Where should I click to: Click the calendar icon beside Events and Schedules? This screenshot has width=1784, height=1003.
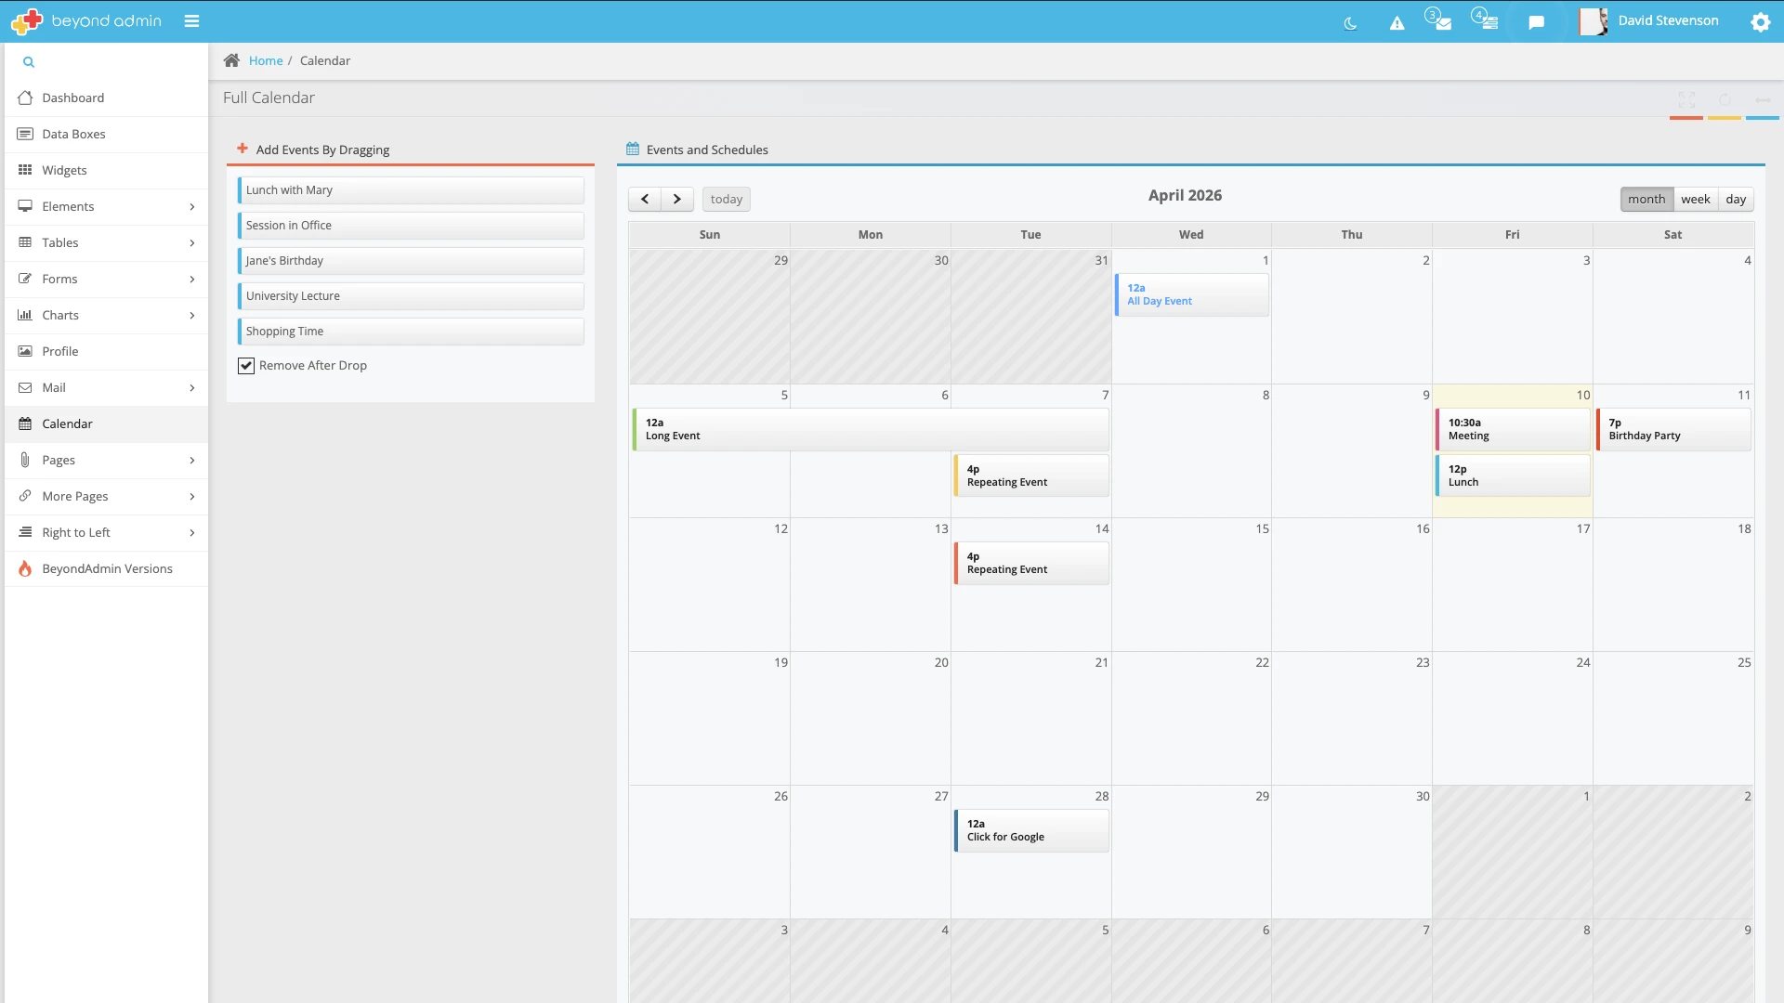pos(633,149)
